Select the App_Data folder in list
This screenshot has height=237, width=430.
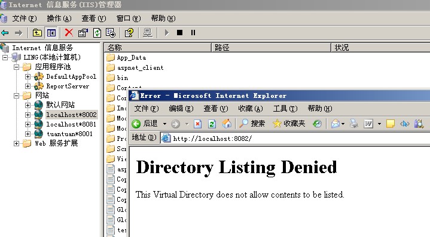132,58
